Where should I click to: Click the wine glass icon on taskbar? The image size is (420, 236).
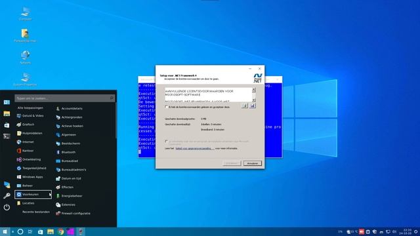point(81,231)
